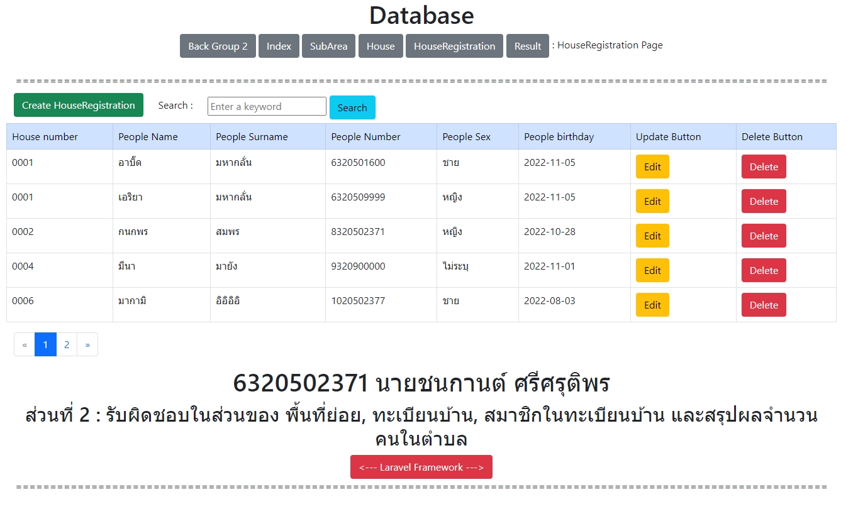Click the People birthday column header

(x=575, y=136)
